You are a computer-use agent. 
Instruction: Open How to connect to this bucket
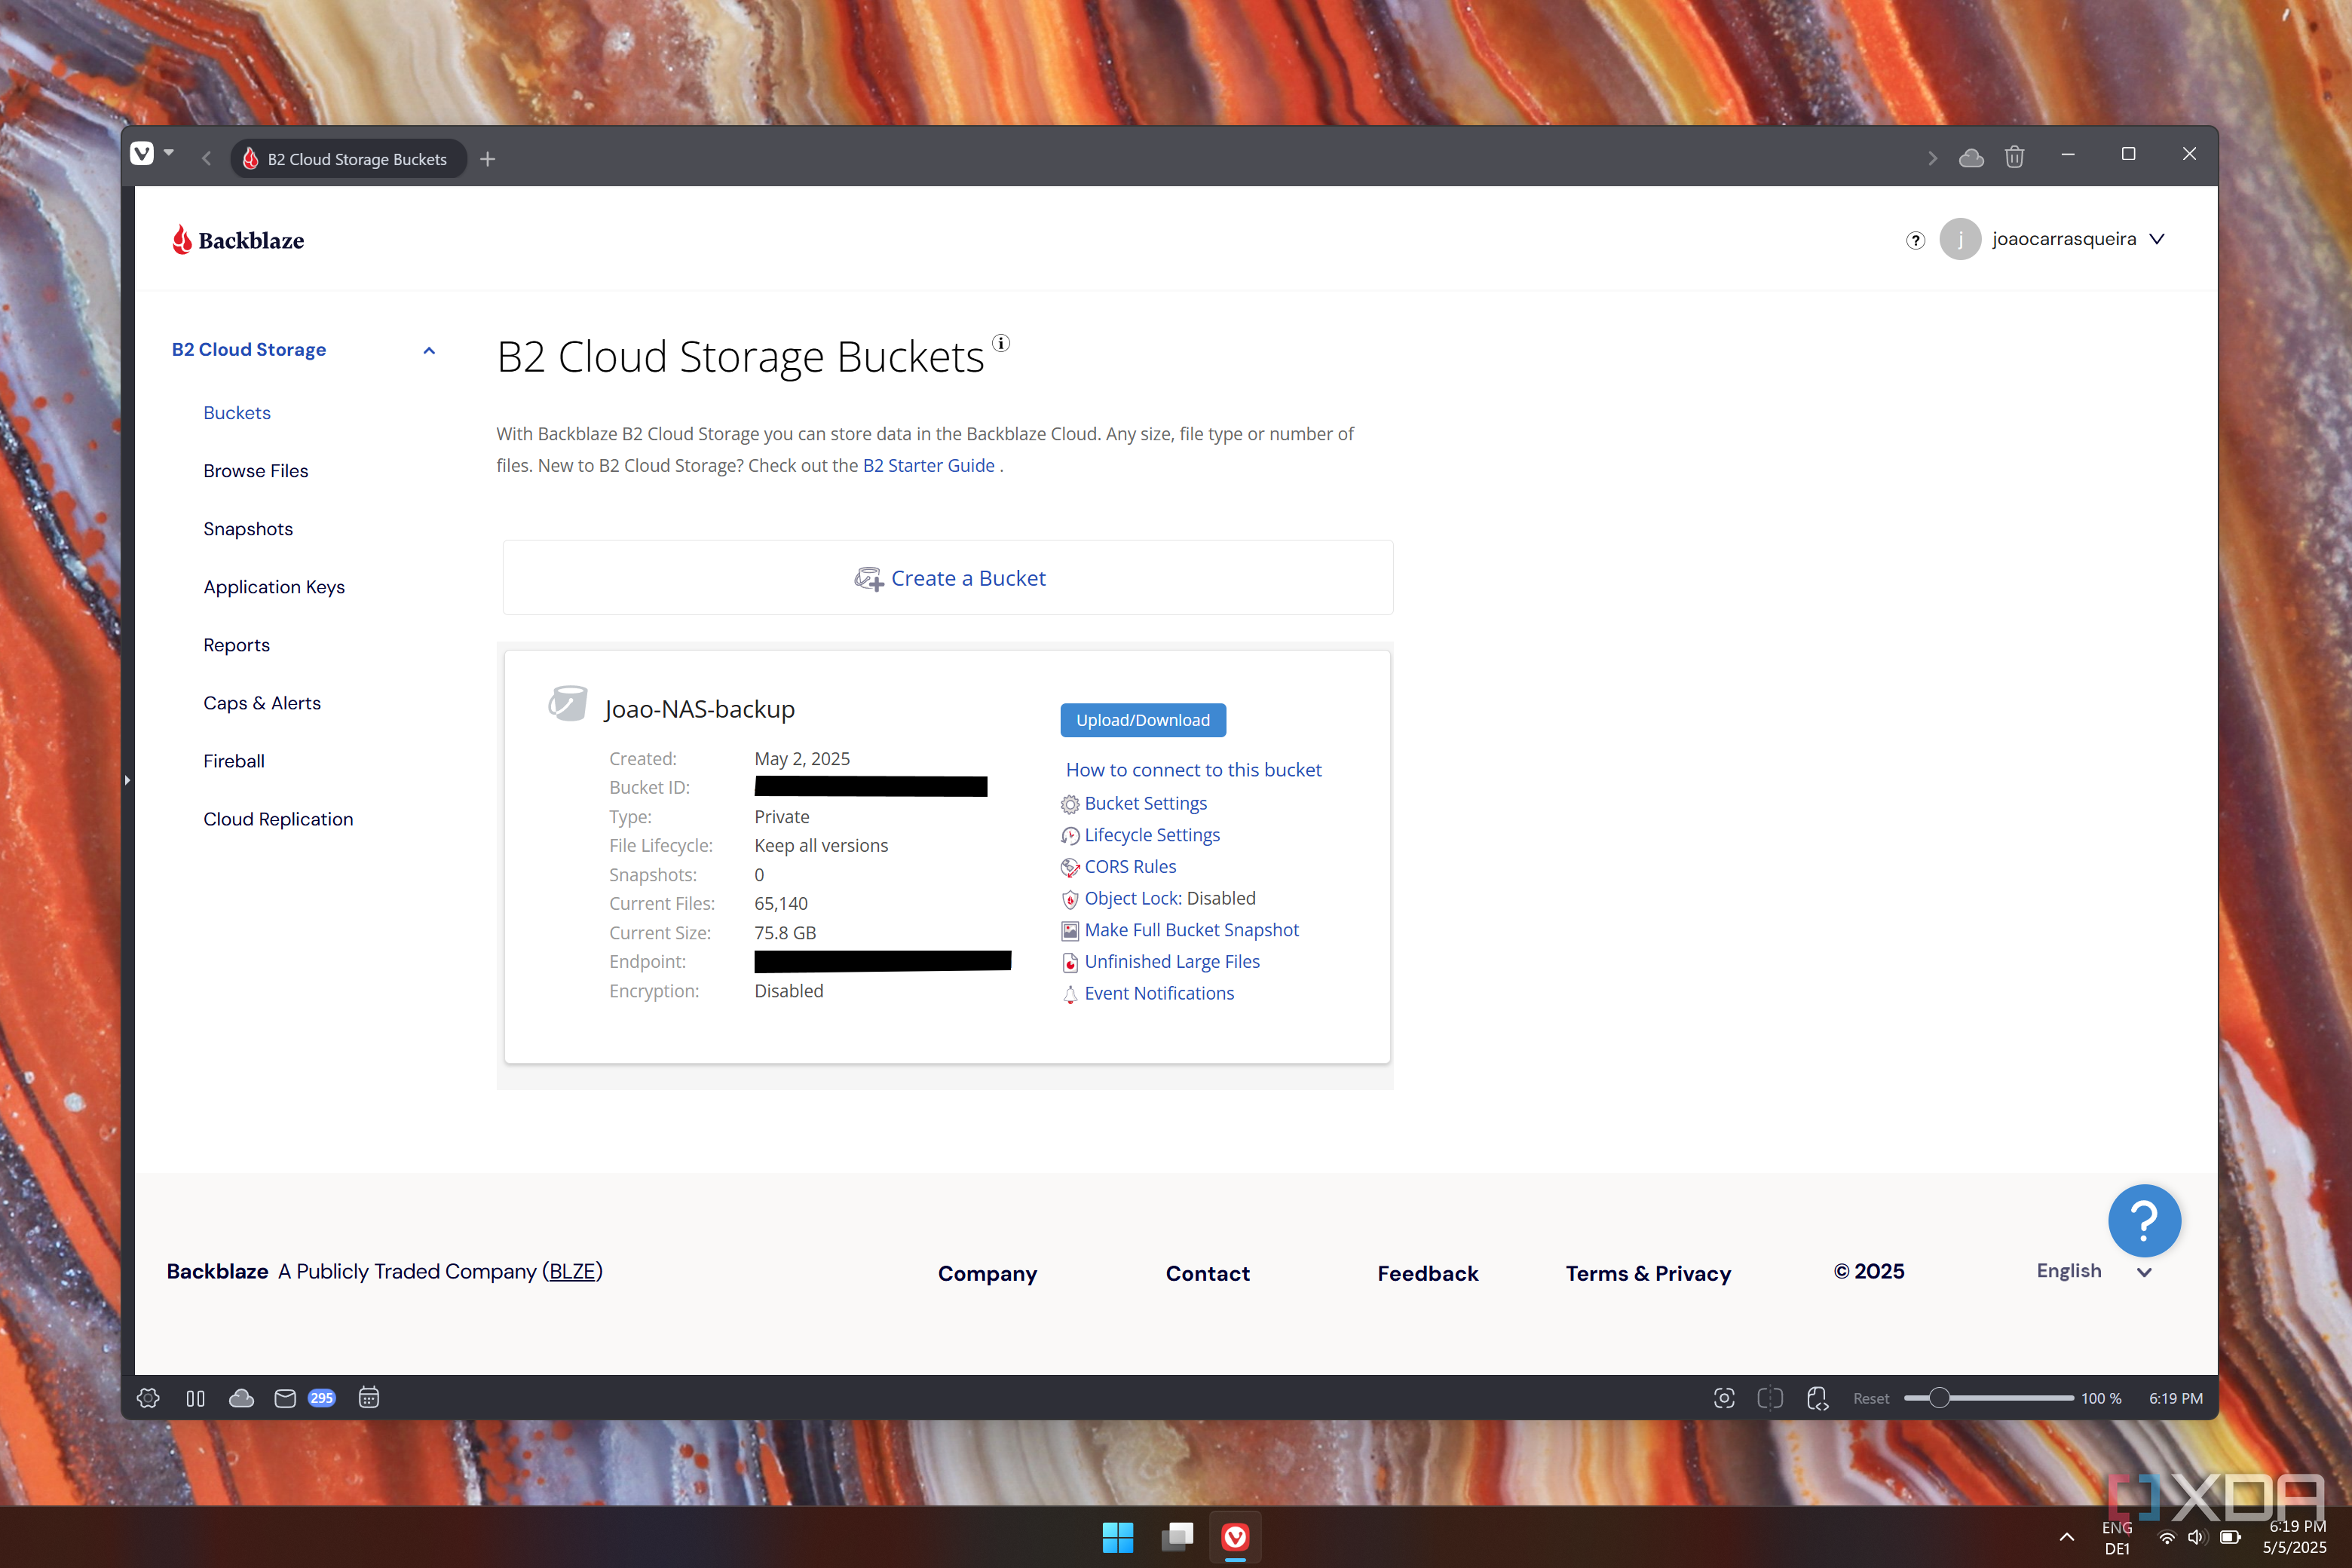[x=1193, y=770]
